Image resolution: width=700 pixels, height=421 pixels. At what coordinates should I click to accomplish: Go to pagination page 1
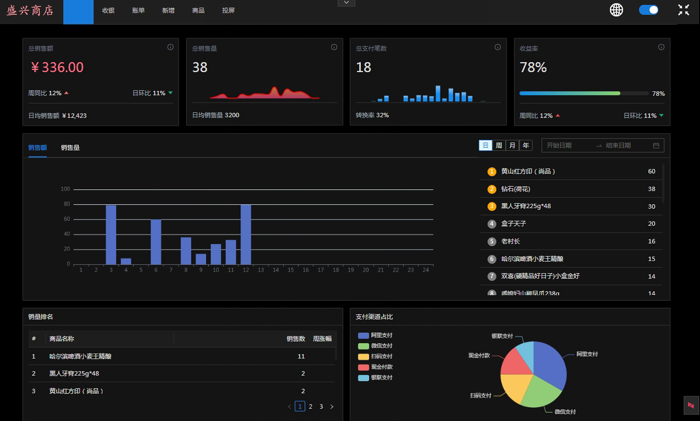(x=300, y=406)
